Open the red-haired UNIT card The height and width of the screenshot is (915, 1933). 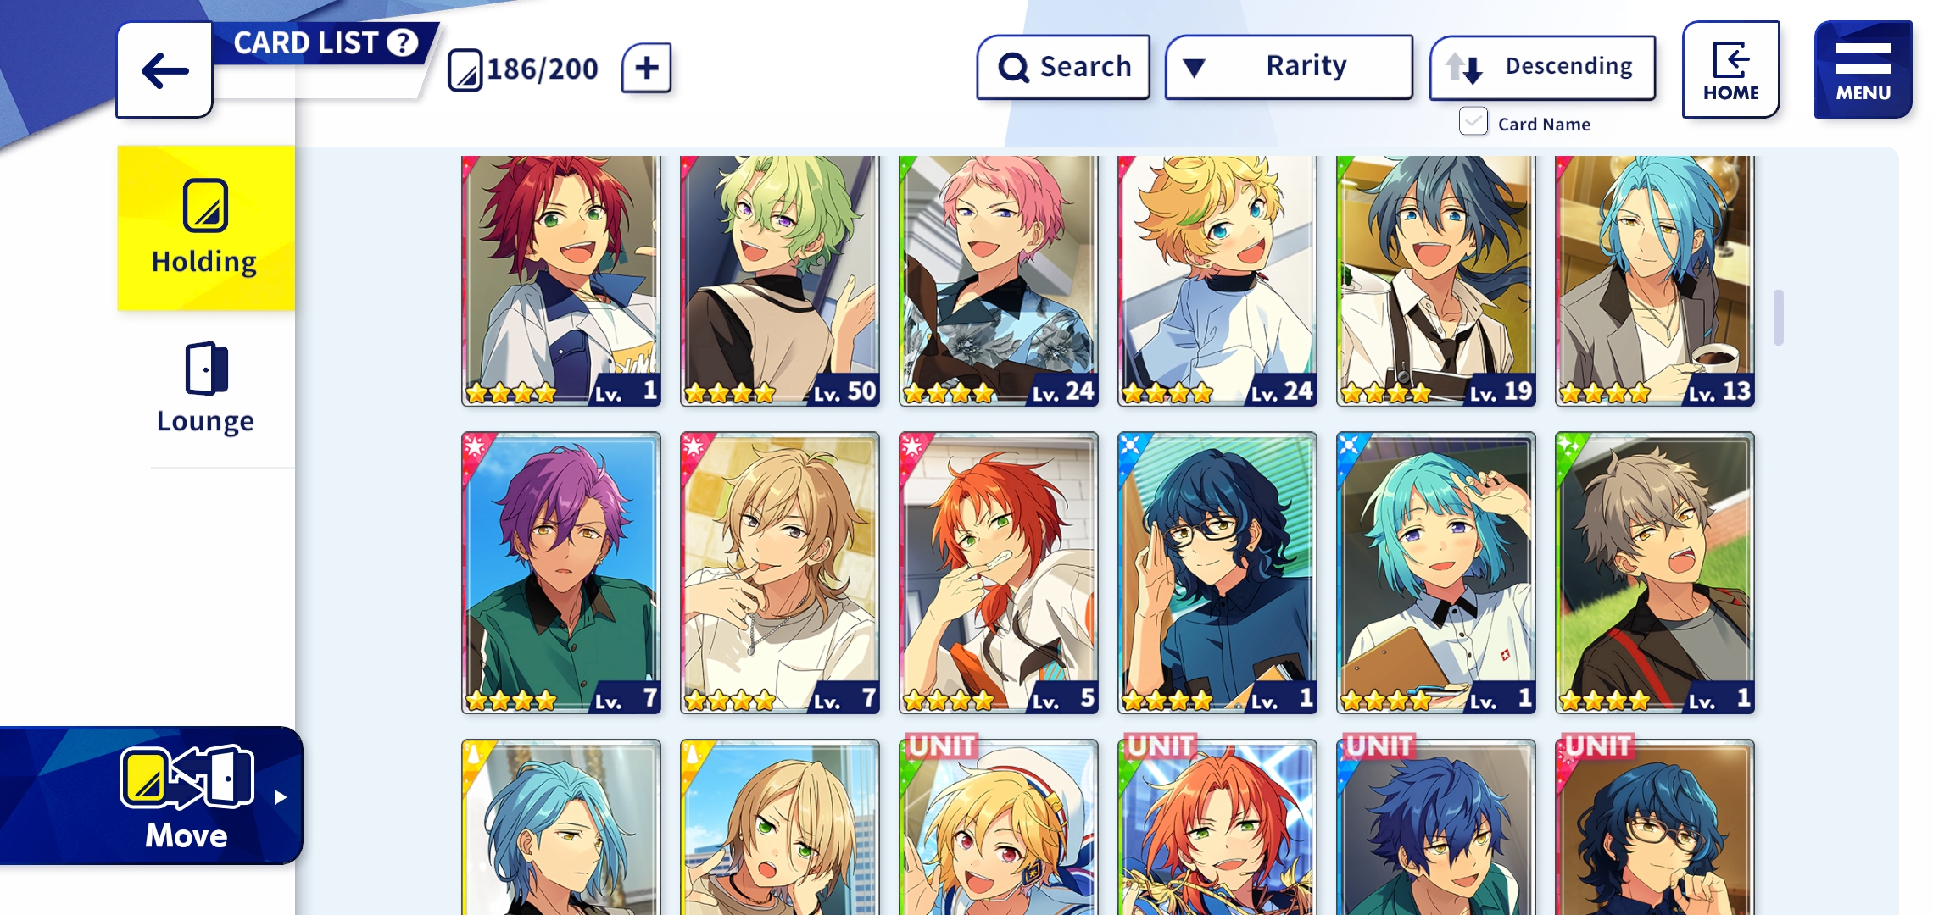click(x=1217, y=826)
